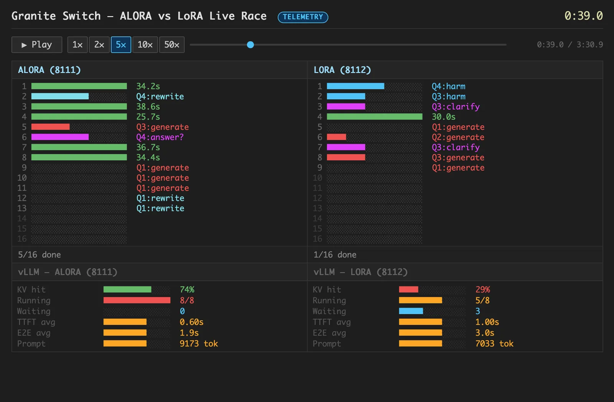This screenshot has height=402, width=614.
Task: Click the ALORA Running 8/8 value
Action: coord(187,300)
